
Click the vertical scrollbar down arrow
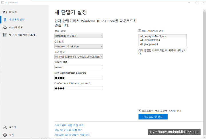[204, 137]
